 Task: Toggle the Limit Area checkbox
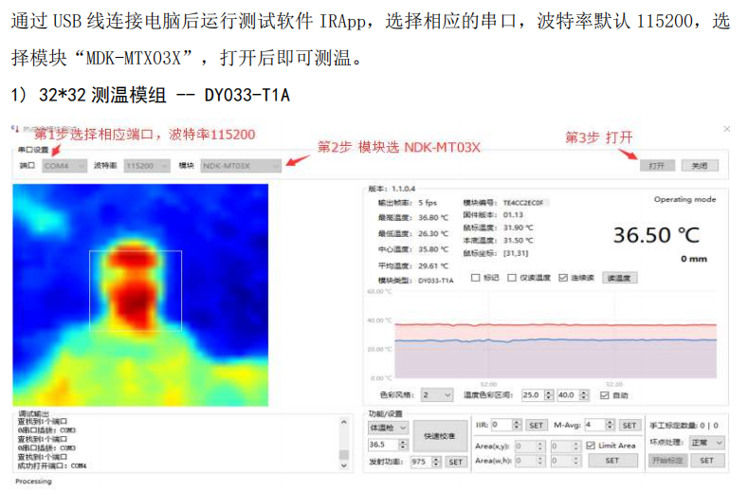pos(592,445)
